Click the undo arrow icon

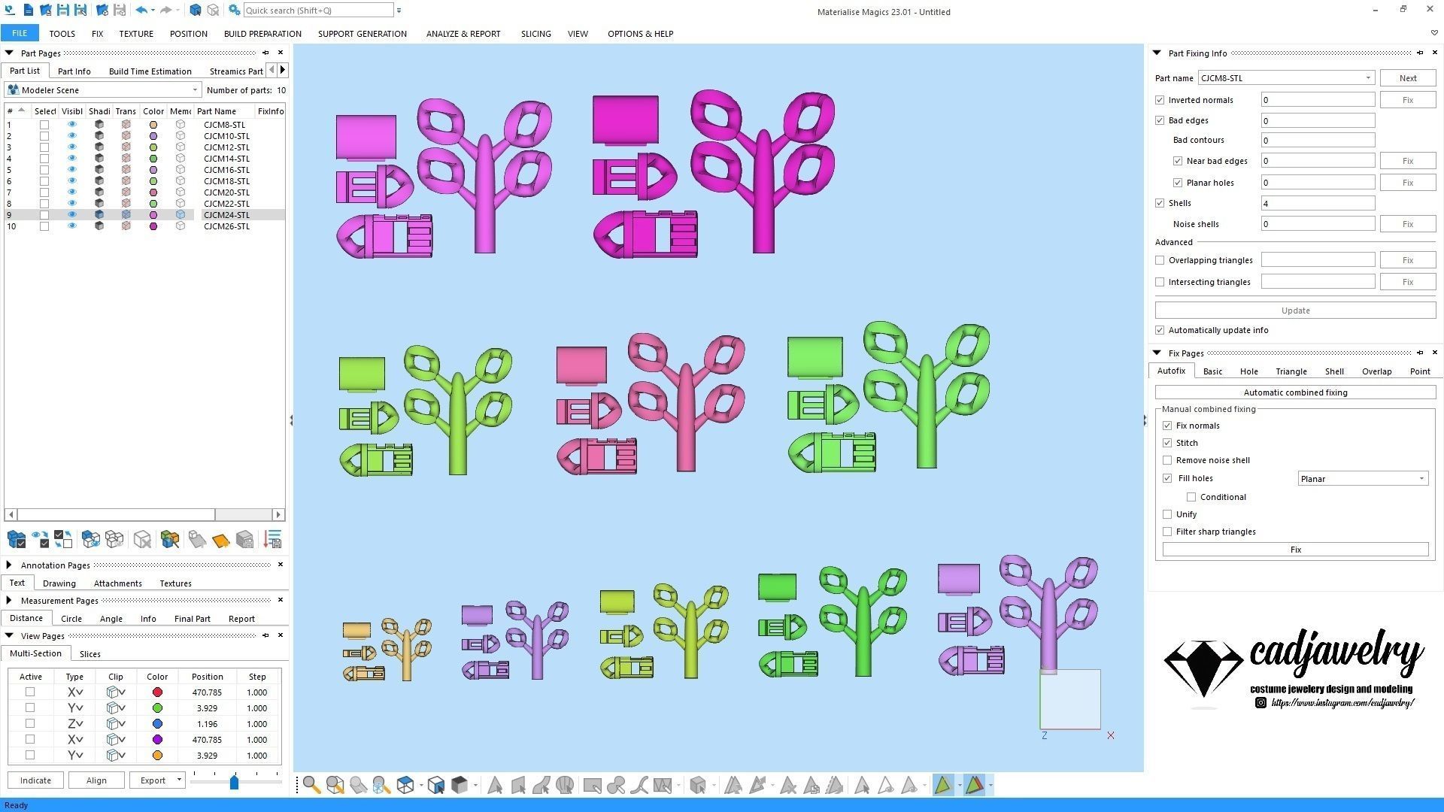click(141, 11)
